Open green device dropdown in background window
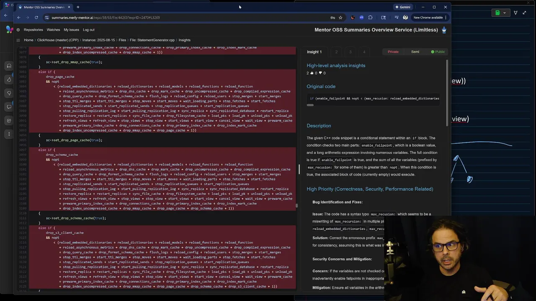 (x=500, y=13)
